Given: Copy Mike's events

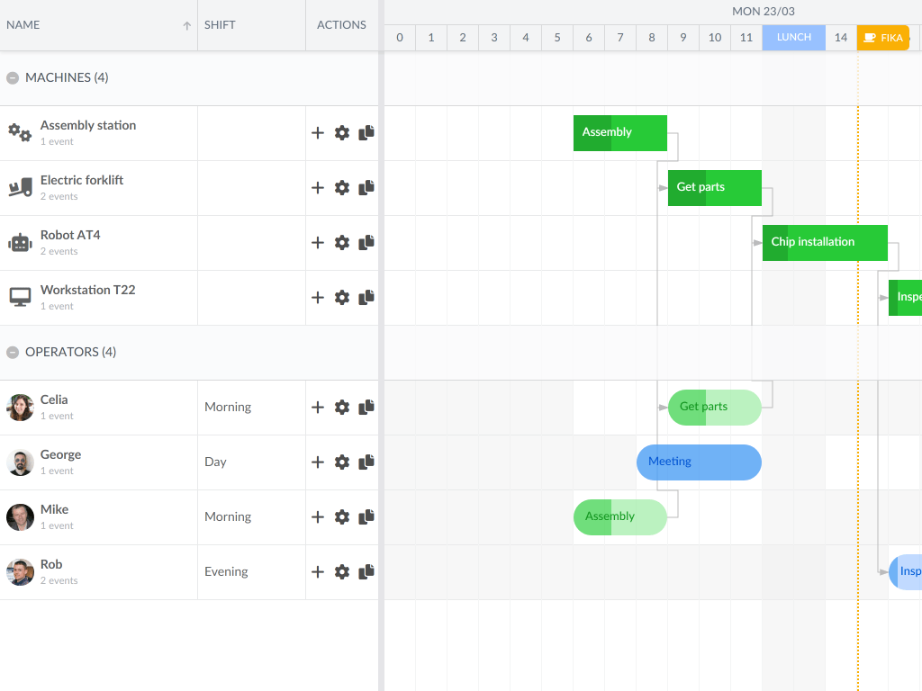Looking at the screenshot, I should (x=366, y=516).
